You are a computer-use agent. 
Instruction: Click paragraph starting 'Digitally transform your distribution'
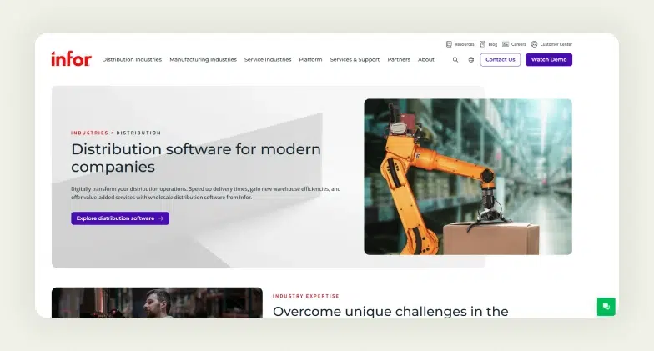point(205,193)
